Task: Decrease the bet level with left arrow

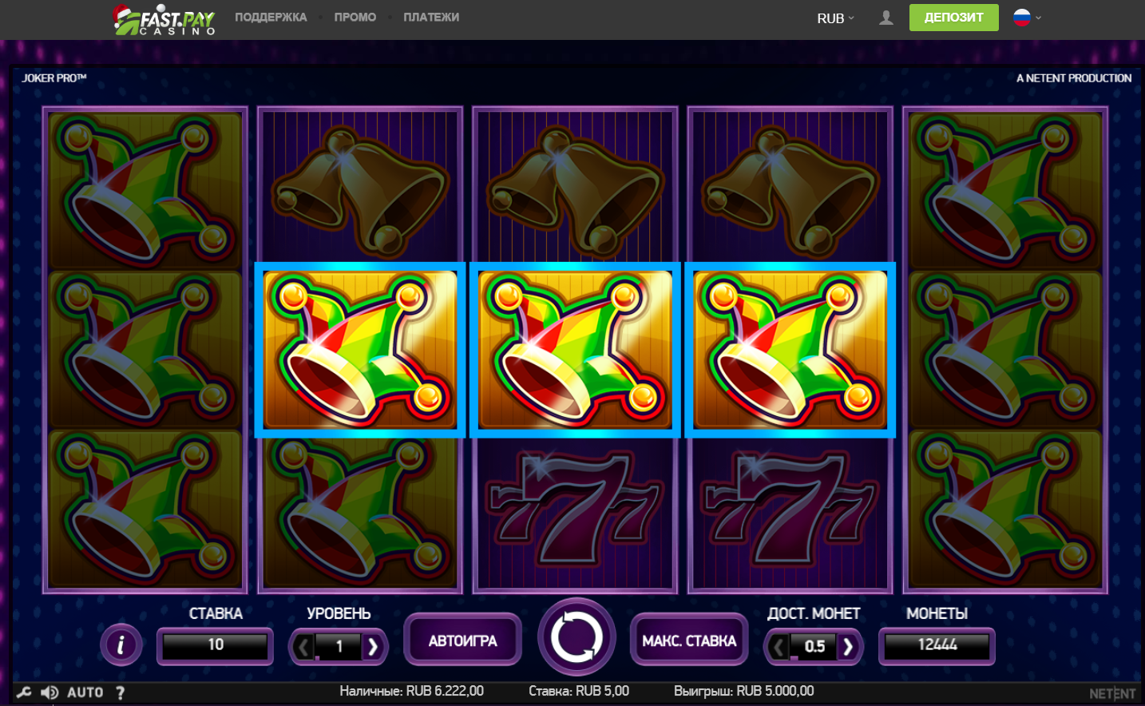Action: tap(303, 647)
